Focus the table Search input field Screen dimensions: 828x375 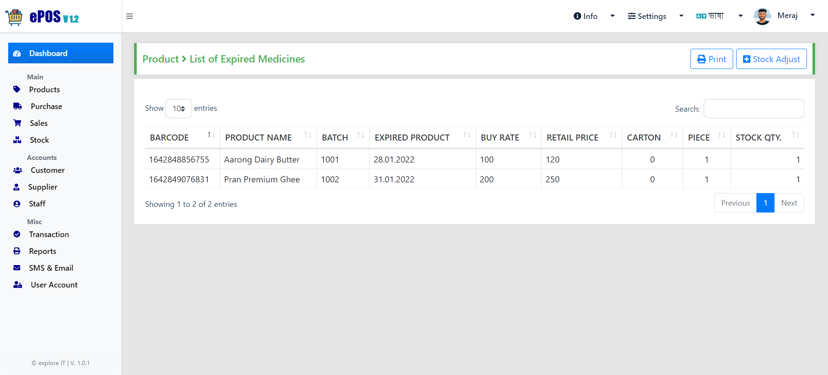[754, 109]
